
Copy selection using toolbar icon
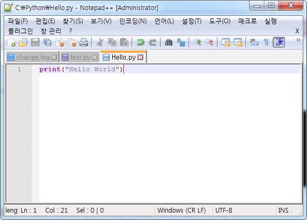coord(112,42)
